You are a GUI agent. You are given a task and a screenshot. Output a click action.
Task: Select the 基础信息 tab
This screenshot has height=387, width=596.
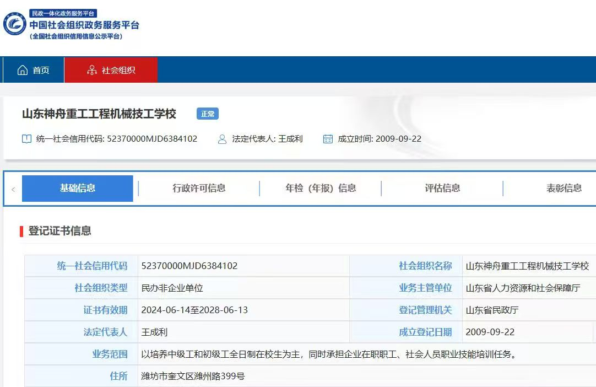[78, 188]
